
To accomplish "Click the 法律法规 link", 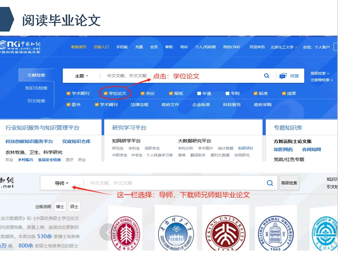I will [139, 104].
